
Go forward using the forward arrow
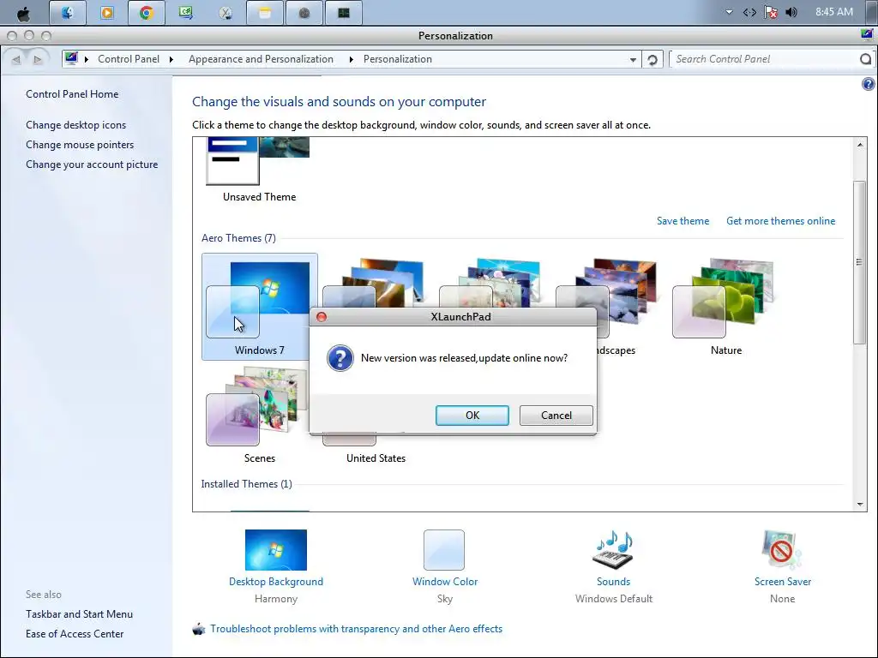[x=38, y=59]
